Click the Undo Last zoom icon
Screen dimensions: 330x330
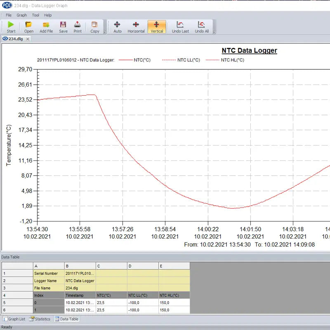coord(180,25)
